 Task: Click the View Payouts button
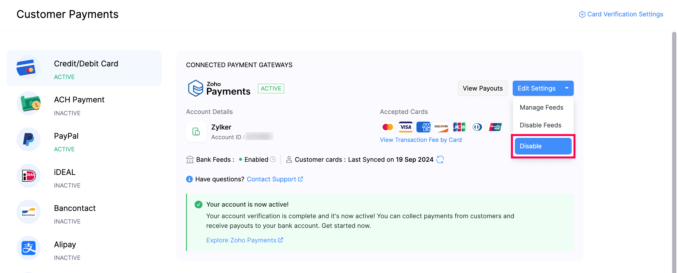click(x=483, y=88)
